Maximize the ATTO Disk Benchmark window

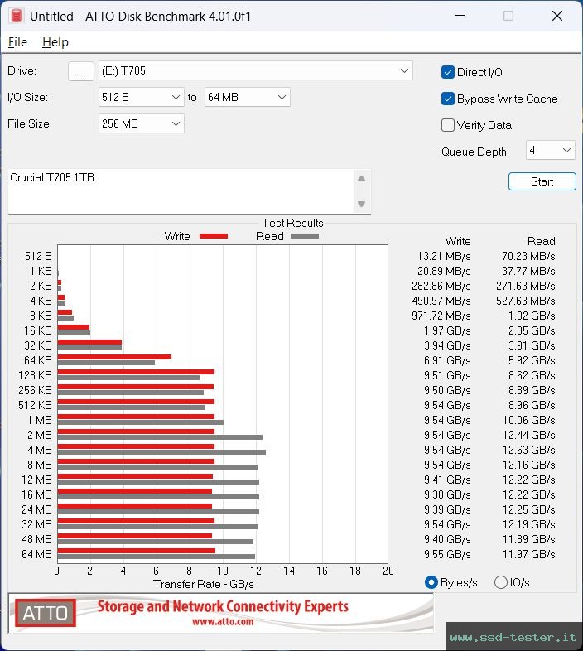pos(508,16)
